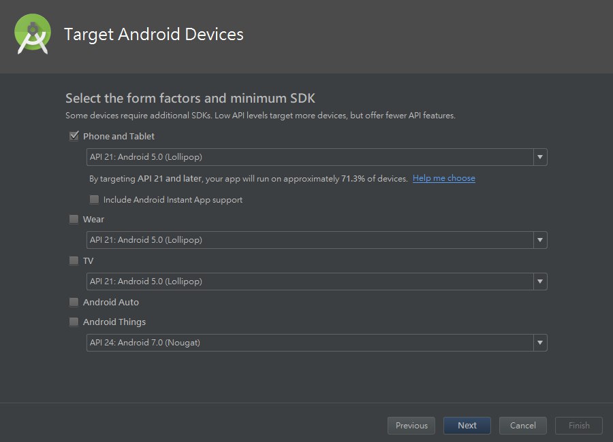Enable the TV form factor checkbox
Viewport: 613px width, 442px height.
click(74, 261)
